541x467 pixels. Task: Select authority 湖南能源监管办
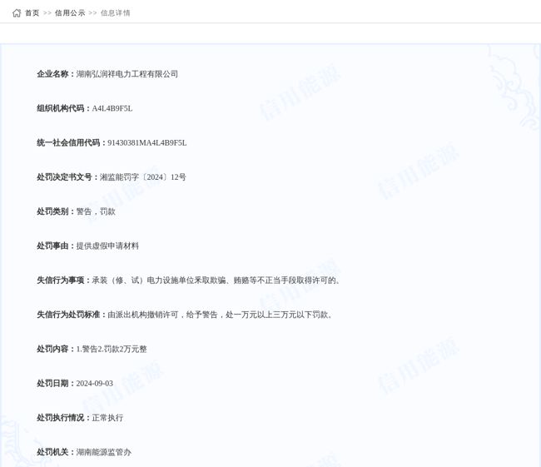(x=103, y=452)
